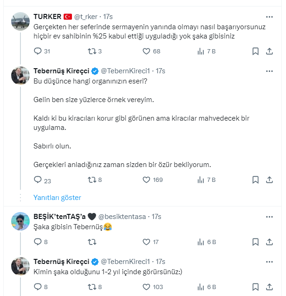Share Tebernüş's tweet with 103 likes
Image resolution: width=286 pixels, height=296 pixels.
coord(270,287)
